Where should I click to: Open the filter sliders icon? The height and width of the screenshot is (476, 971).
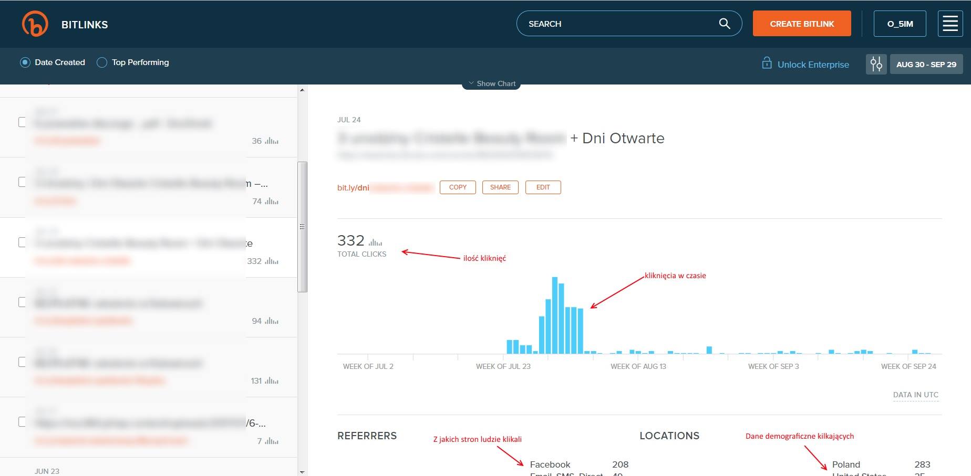pyautogui.click(x=876, y=64)
